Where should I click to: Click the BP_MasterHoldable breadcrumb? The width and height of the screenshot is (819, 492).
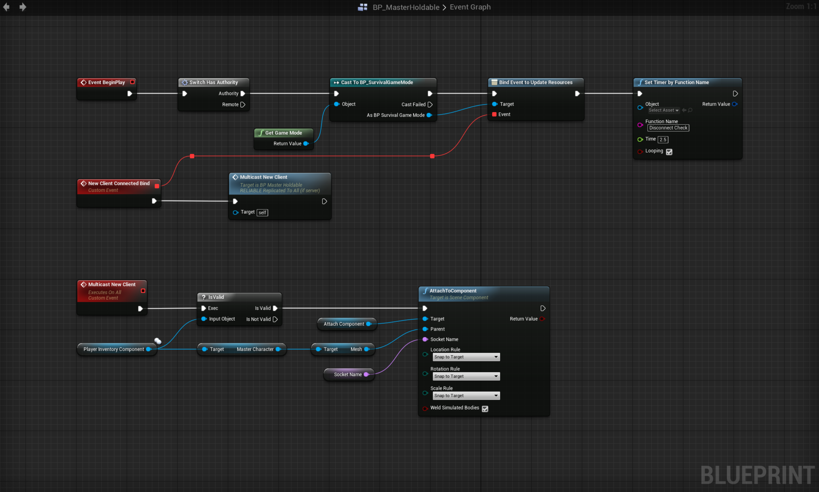(x=406, y=7)
